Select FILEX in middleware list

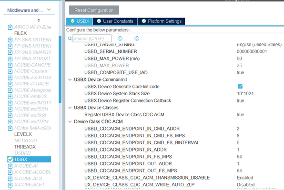tap(20, 33)
